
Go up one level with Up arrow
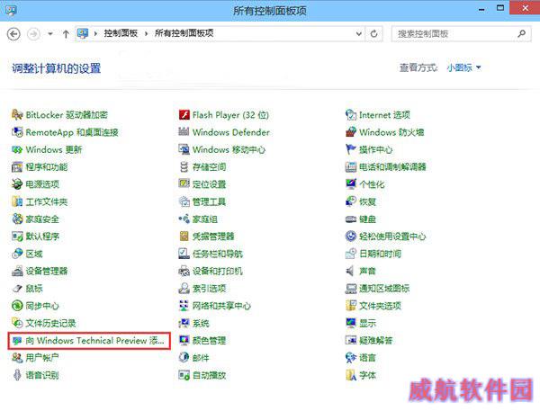click(x=66, y=34)
